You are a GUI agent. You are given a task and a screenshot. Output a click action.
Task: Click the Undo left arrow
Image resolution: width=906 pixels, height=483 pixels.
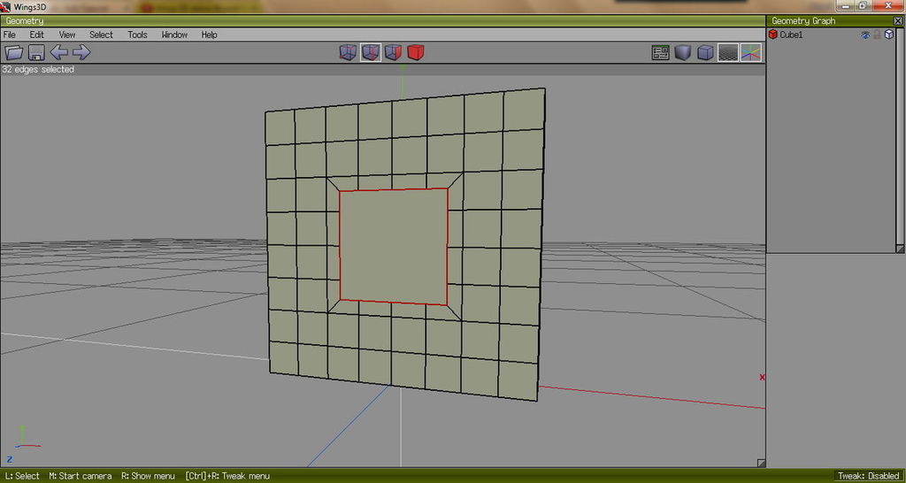click(59, 53)
